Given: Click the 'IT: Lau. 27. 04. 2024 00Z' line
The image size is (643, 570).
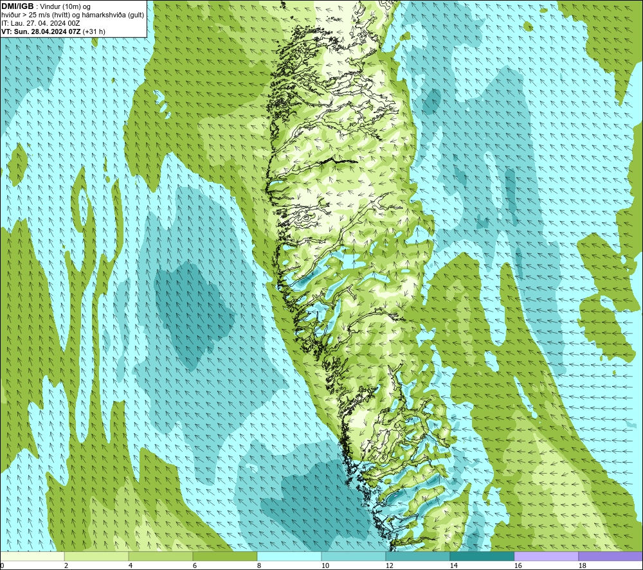Looking at the screenshot, I should coord(41,23).
